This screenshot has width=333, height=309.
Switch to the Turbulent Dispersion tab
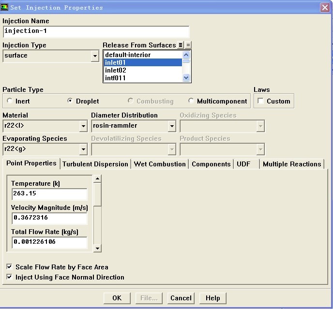click(x=95, y=164)
